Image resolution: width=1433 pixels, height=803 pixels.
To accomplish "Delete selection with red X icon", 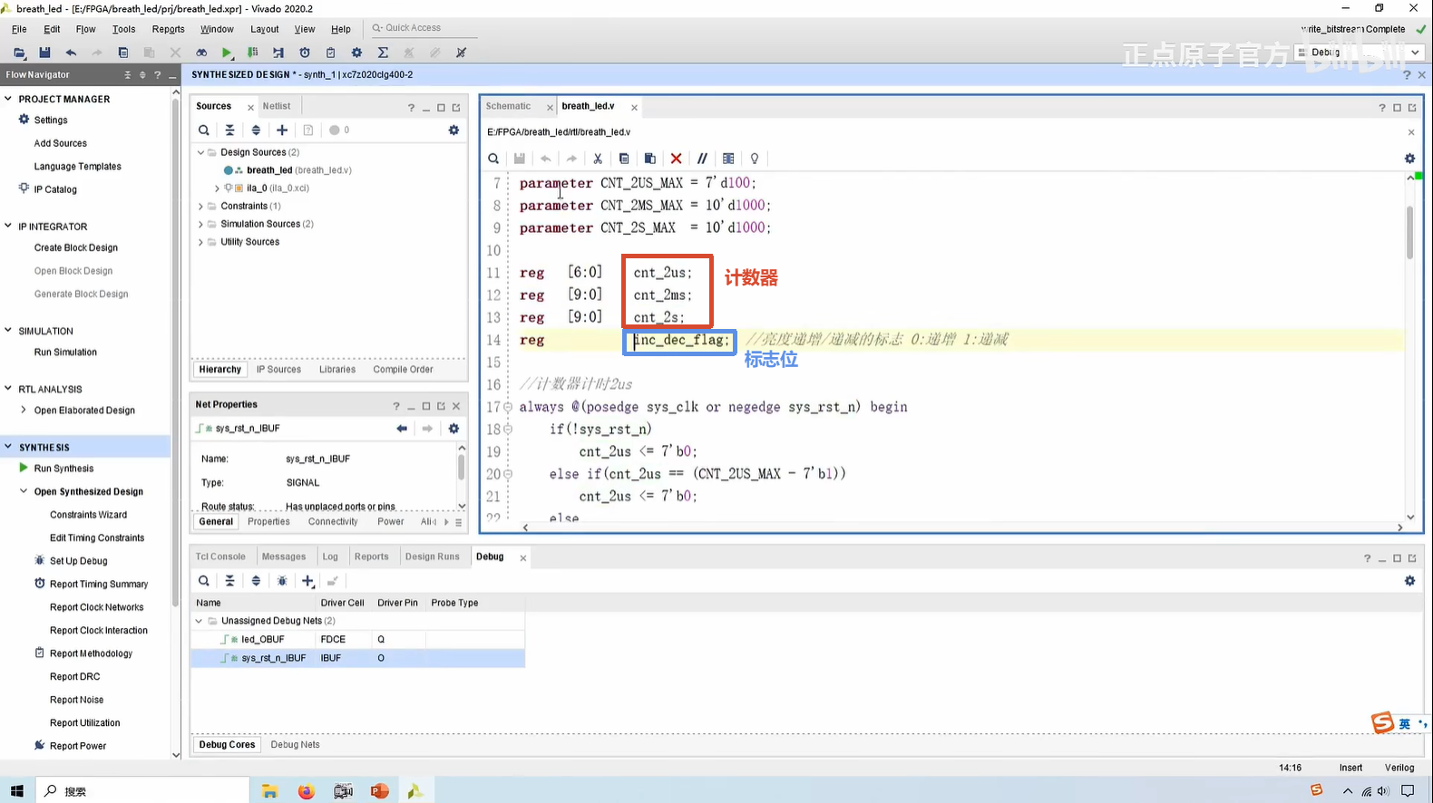I will point(676,159).
